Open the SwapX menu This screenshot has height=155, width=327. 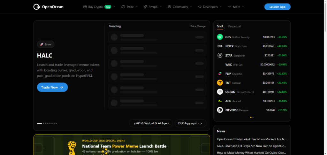point(153,7)
